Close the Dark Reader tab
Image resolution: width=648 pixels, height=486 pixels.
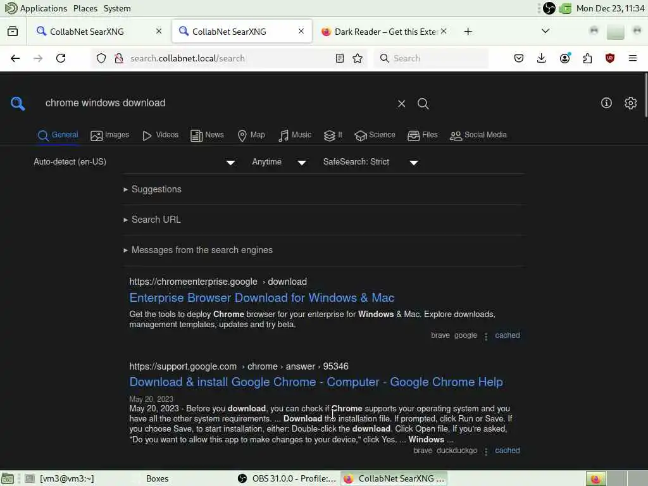(444, 31)
